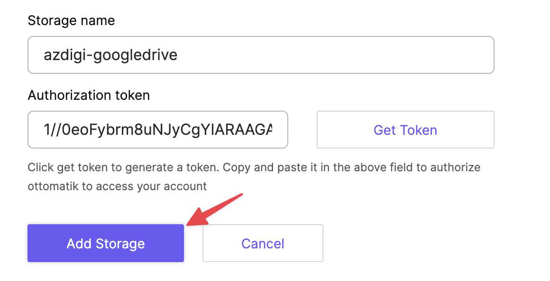Viewport: 550px width, 281px height.
Task: Generate a token with Get Token
Action: tap(405, 130)
